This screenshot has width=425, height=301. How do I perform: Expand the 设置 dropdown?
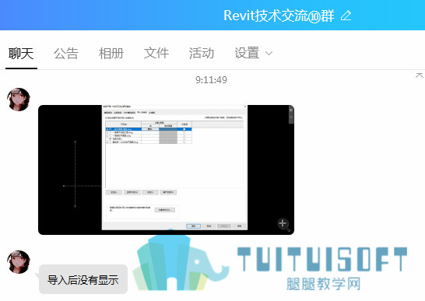pyautogui.click(x=254, y=54)
